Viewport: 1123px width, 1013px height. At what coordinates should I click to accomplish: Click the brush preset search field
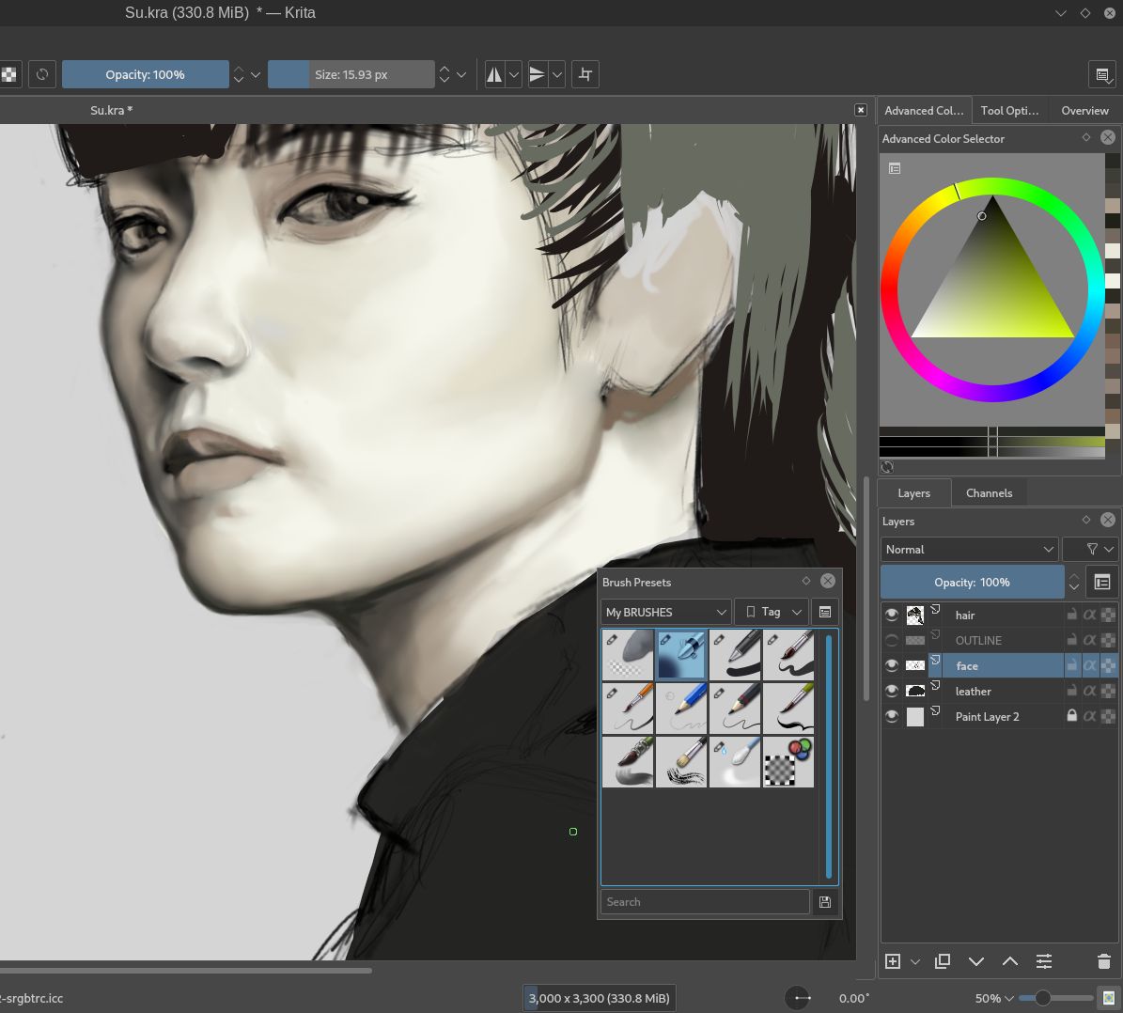705,901
